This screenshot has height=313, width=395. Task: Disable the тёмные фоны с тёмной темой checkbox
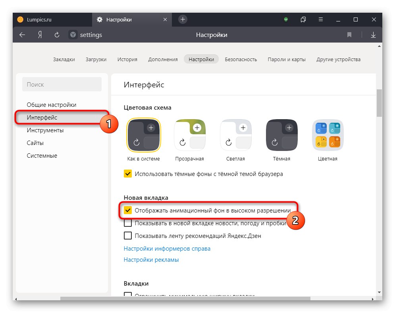coord(128,174)
